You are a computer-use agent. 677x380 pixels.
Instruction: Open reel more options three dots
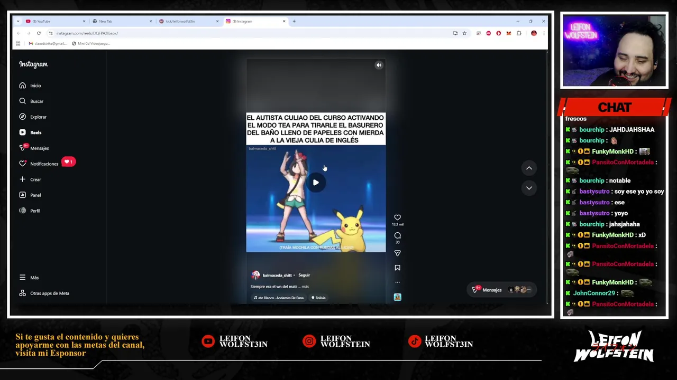397,282
